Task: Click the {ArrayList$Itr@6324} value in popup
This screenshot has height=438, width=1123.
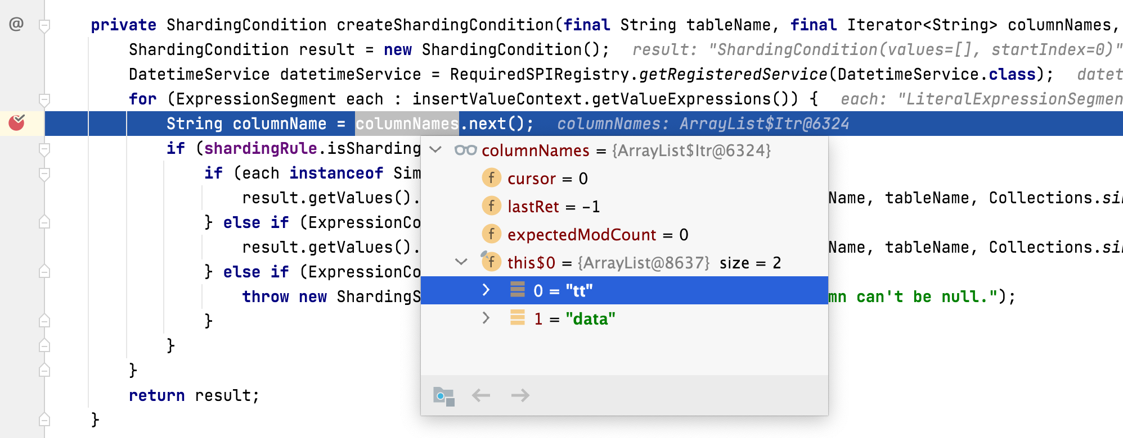Action: pos(691,150)
